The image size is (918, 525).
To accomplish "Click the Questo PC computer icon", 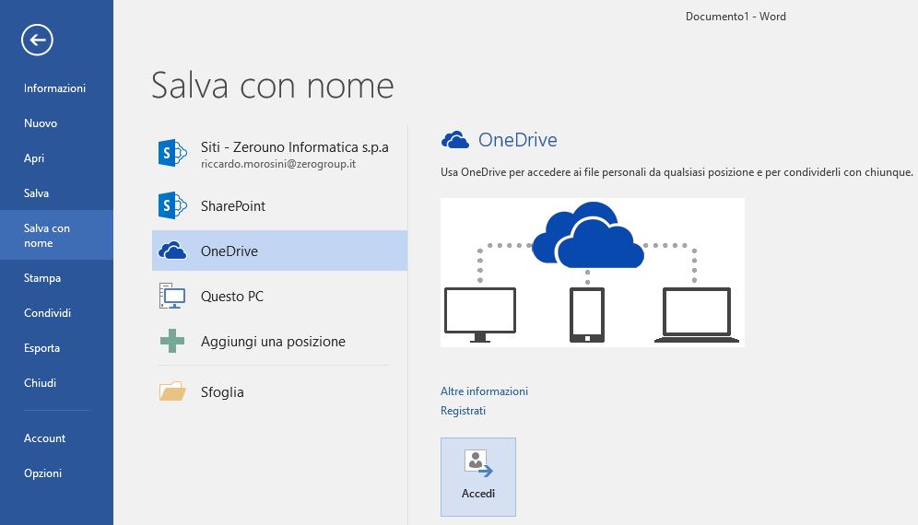I will click(172, 296).
